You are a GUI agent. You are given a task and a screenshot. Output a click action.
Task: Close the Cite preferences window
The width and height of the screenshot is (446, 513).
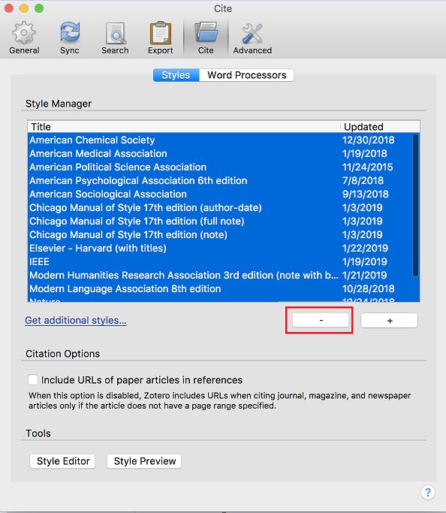tap(9, 8)
